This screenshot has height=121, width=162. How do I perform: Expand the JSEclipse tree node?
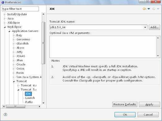tap(4, 23)
